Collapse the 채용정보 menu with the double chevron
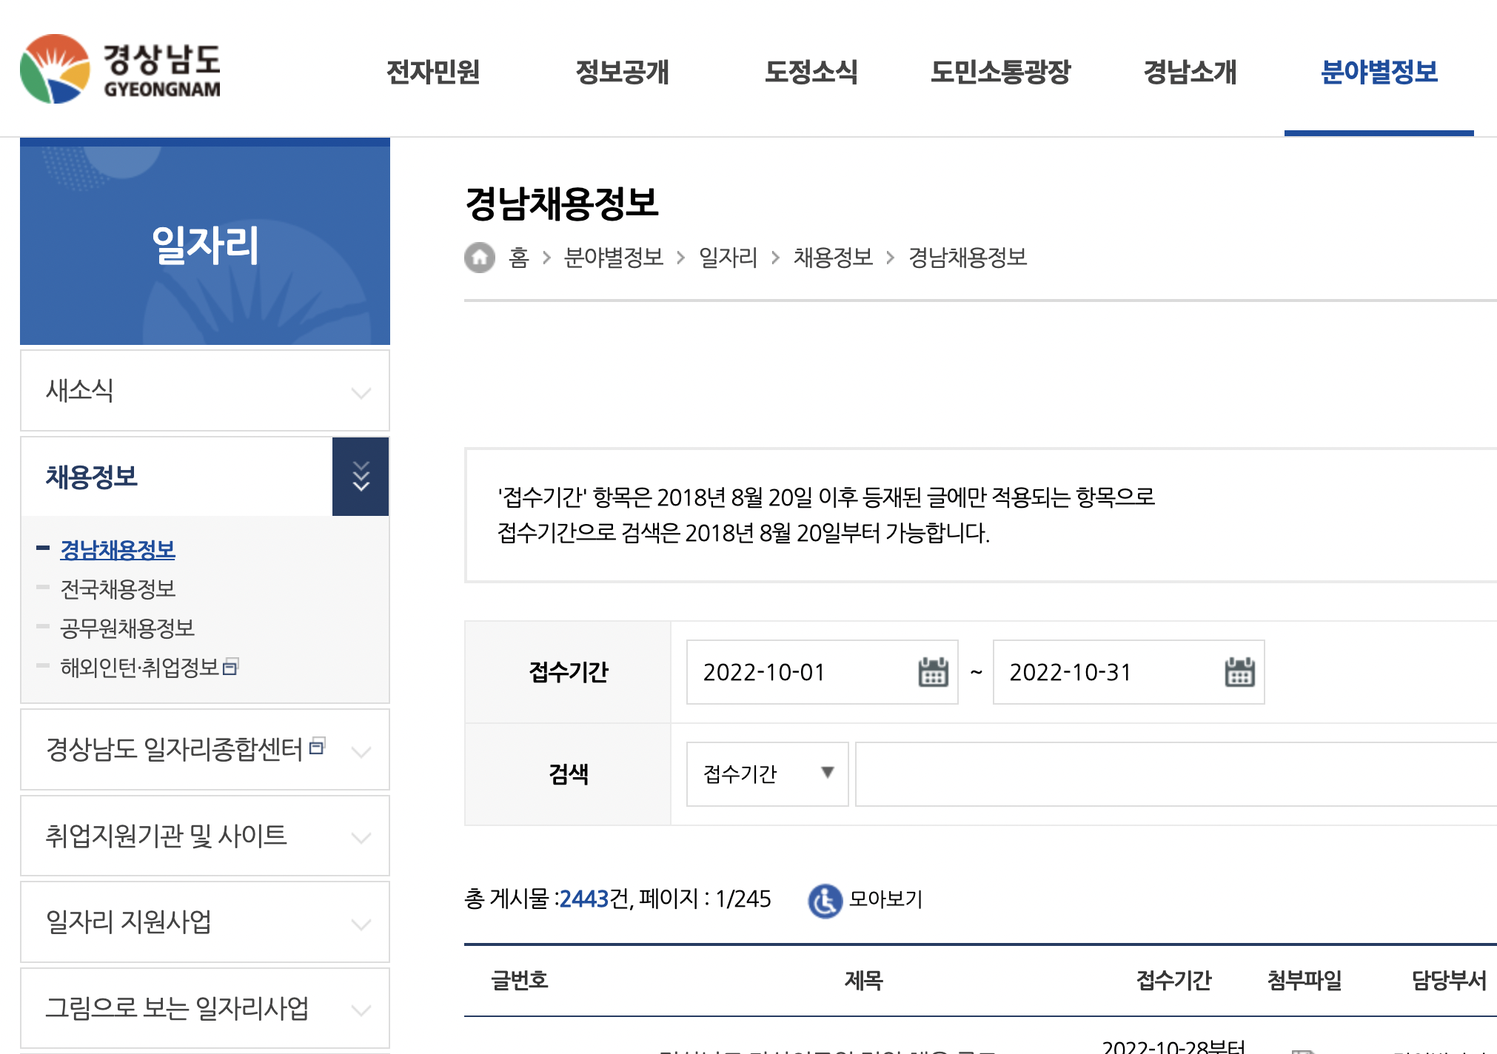 pyautogui.click(x=361, y=476)
